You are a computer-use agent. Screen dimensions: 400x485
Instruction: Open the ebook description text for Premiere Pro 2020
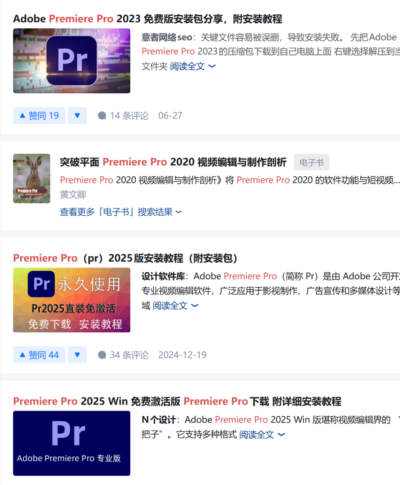click(x=230, y=180)
